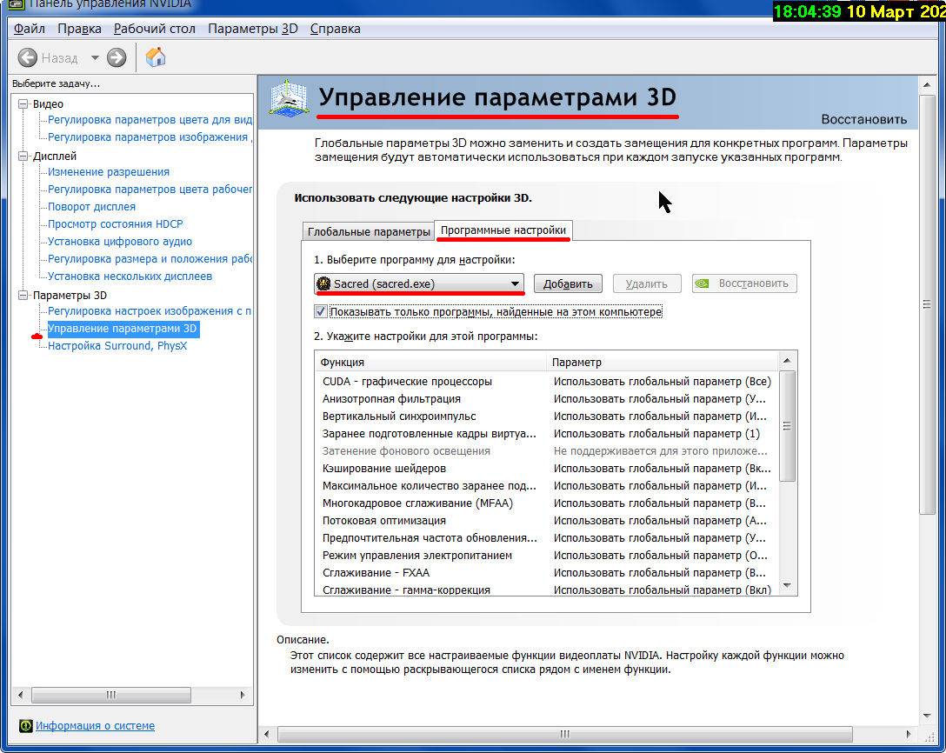Switch to Программные настройки tab
This screenshot has height=753, width=946.
[x=503, y=230]
